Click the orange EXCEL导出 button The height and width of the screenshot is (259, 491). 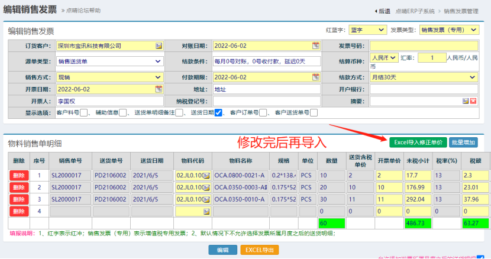259,250
